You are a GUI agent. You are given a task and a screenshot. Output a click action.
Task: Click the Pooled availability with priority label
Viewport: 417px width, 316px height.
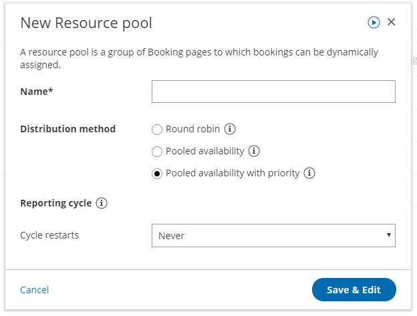[233, 173]
